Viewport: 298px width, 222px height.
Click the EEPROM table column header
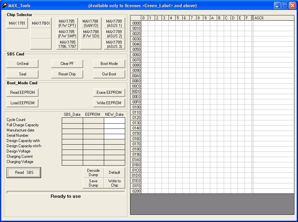[93, 114]
